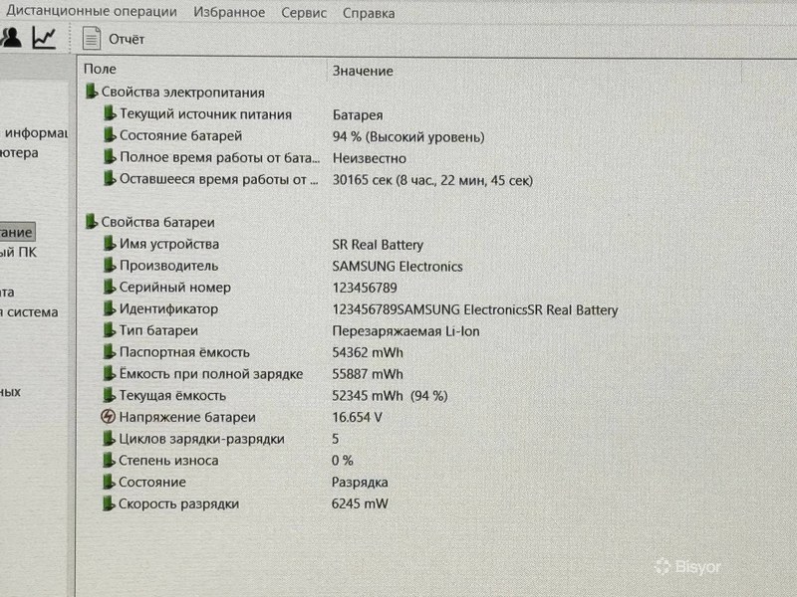This screenshot has width=797, height=597.
Task: Click the icon beside Текущий источник питания
Action: [x=110, y=113]
